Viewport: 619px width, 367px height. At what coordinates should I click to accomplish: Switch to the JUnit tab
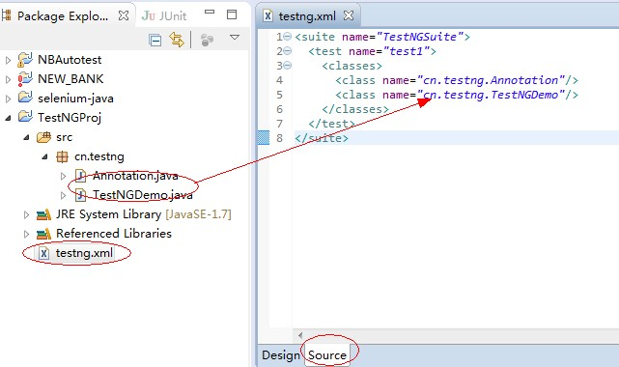tap(164, 15)
